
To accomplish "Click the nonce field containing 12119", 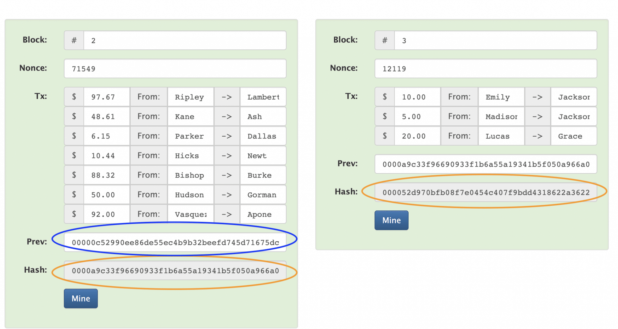I will [486, 68].
